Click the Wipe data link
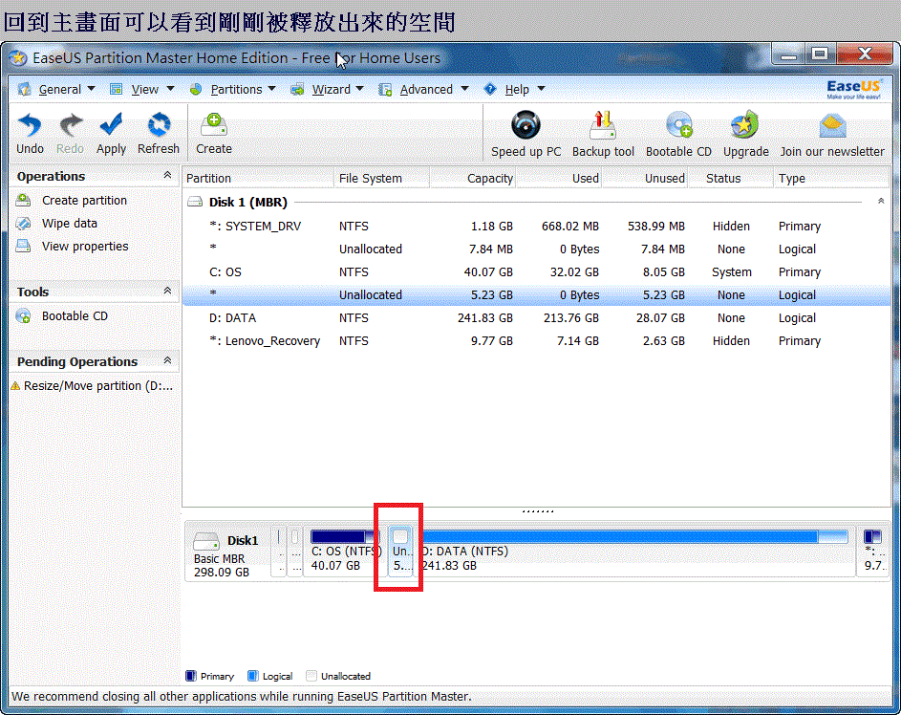Screen dimensions: 901x715 (x=70, y=223)
